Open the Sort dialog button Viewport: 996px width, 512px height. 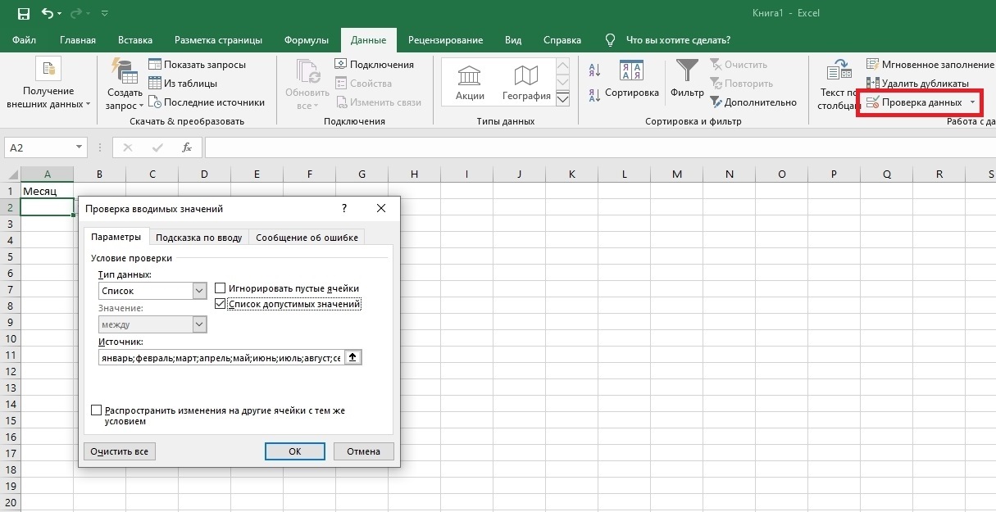coord(631,80)
